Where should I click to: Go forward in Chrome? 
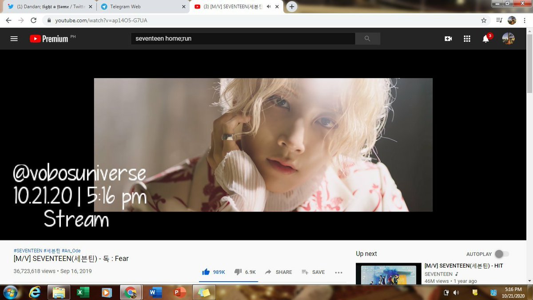point(21,20)
